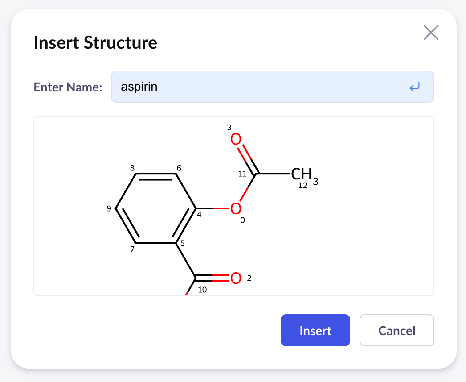Screen dimensions: 466x382
Task: Click atom number label 11
Action: 242,174
